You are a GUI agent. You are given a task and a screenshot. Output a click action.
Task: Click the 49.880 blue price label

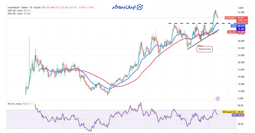tap(241, 29)
